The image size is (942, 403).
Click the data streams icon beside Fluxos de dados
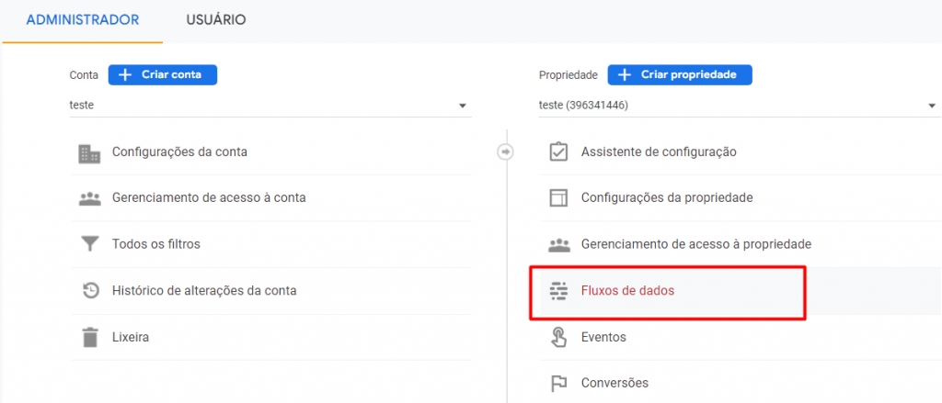[558, 291]
